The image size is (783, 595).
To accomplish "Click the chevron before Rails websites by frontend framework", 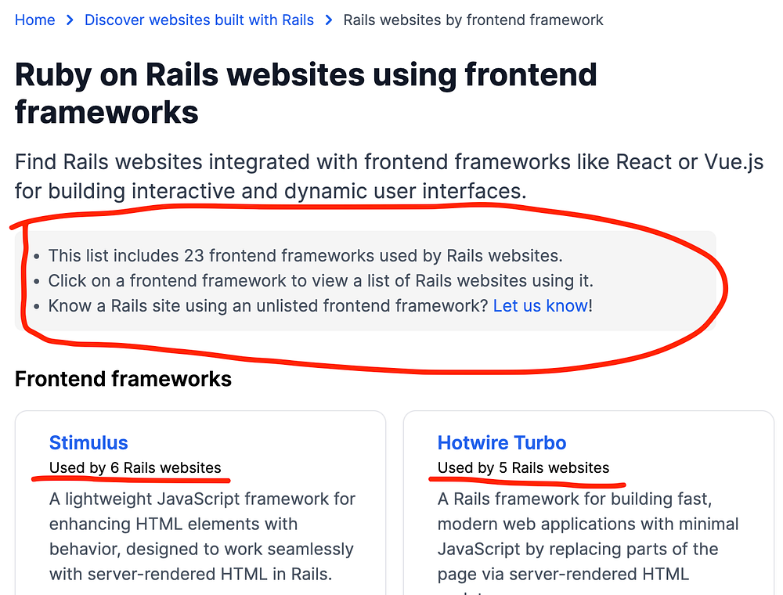I will coord(329,20).
